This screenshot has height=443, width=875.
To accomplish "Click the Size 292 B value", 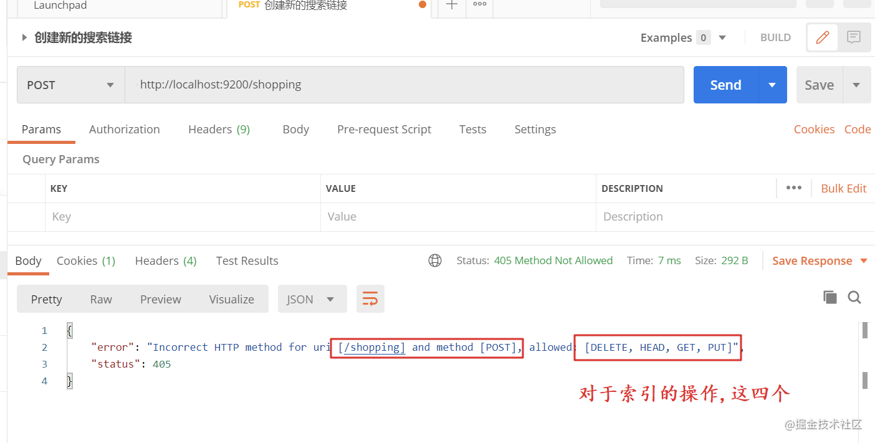I will [x=735, y=260].
